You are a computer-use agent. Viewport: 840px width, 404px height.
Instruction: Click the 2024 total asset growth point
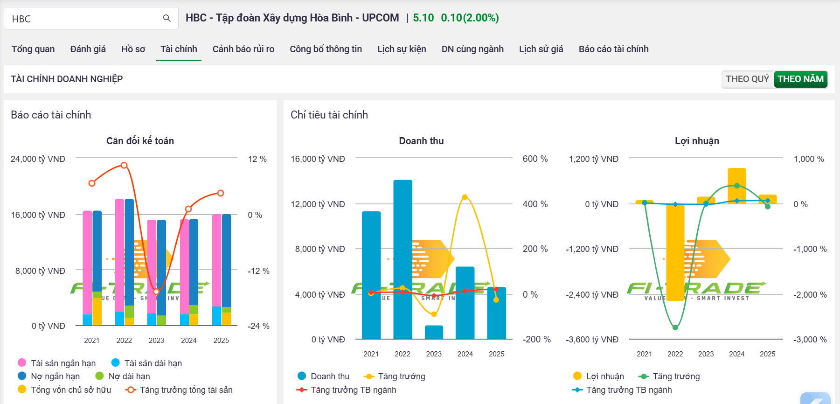188,209
